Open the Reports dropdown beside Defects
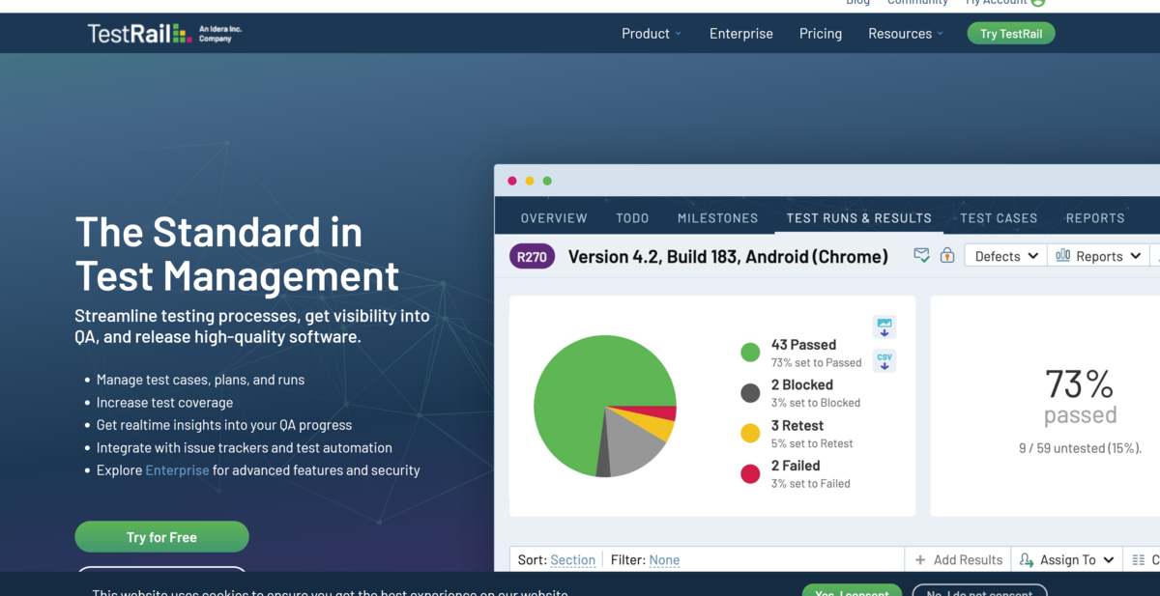The height and width of the screenshot is (596, 1160). [x=1098, y=256]
